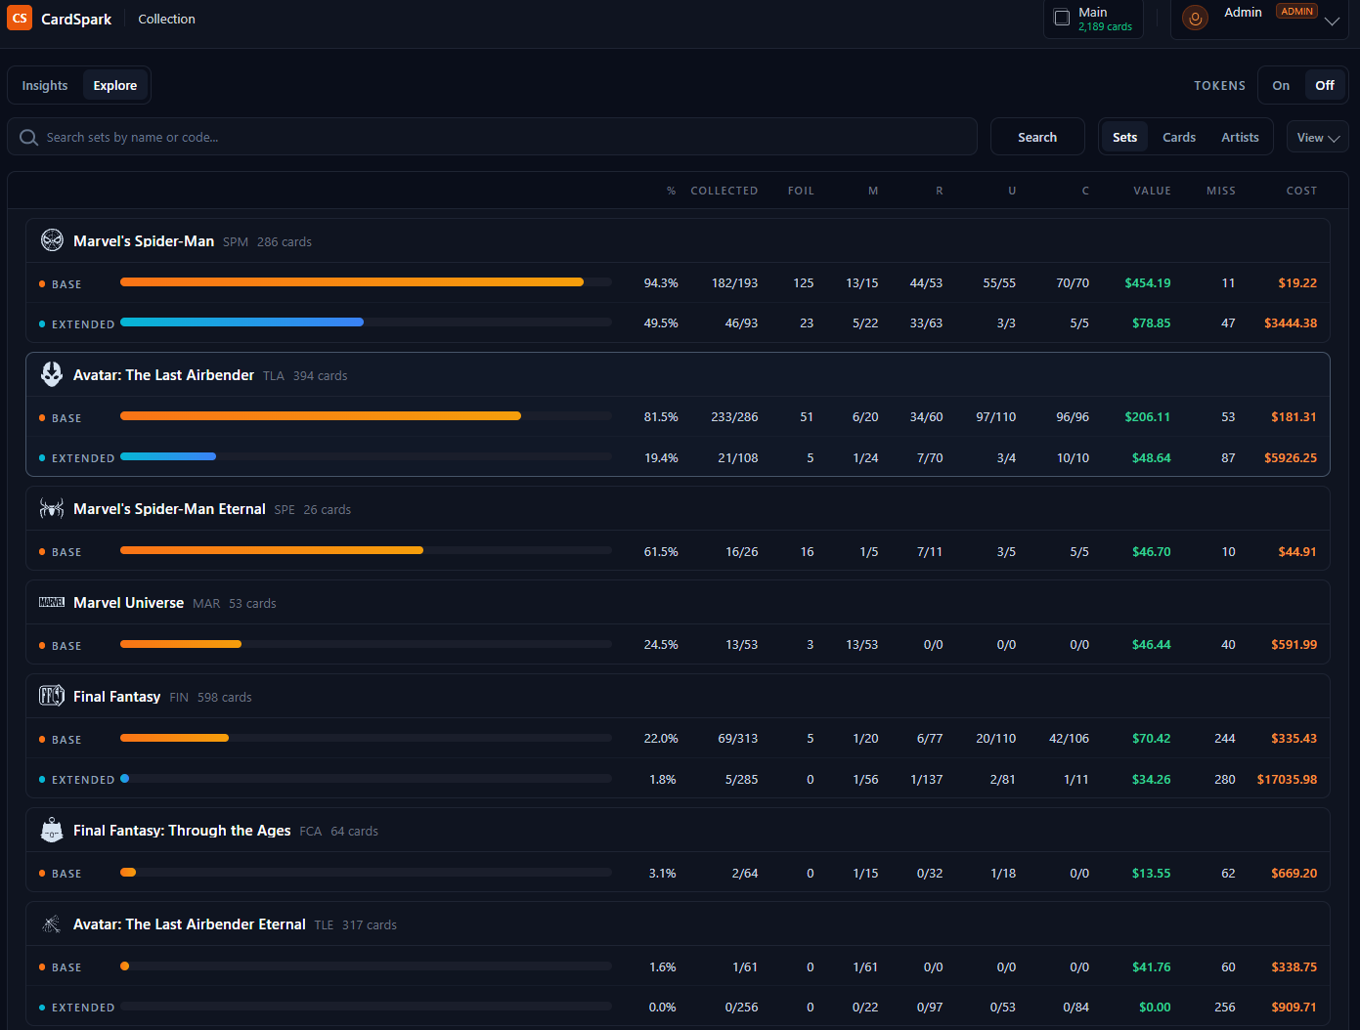Click the $17035.98 cost cell
This screenshot has width=1360, height=1030.
[1287, 780]
